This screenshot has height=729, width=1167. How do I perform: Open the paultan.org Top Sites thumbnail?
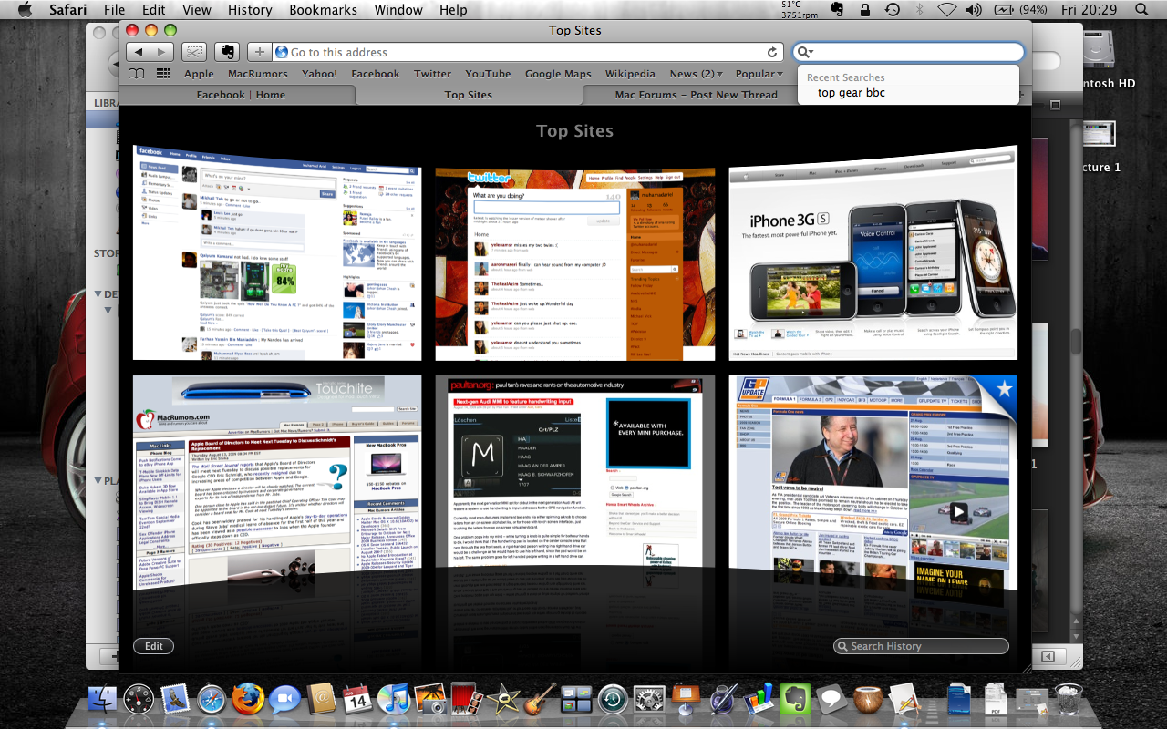(574, 472)
